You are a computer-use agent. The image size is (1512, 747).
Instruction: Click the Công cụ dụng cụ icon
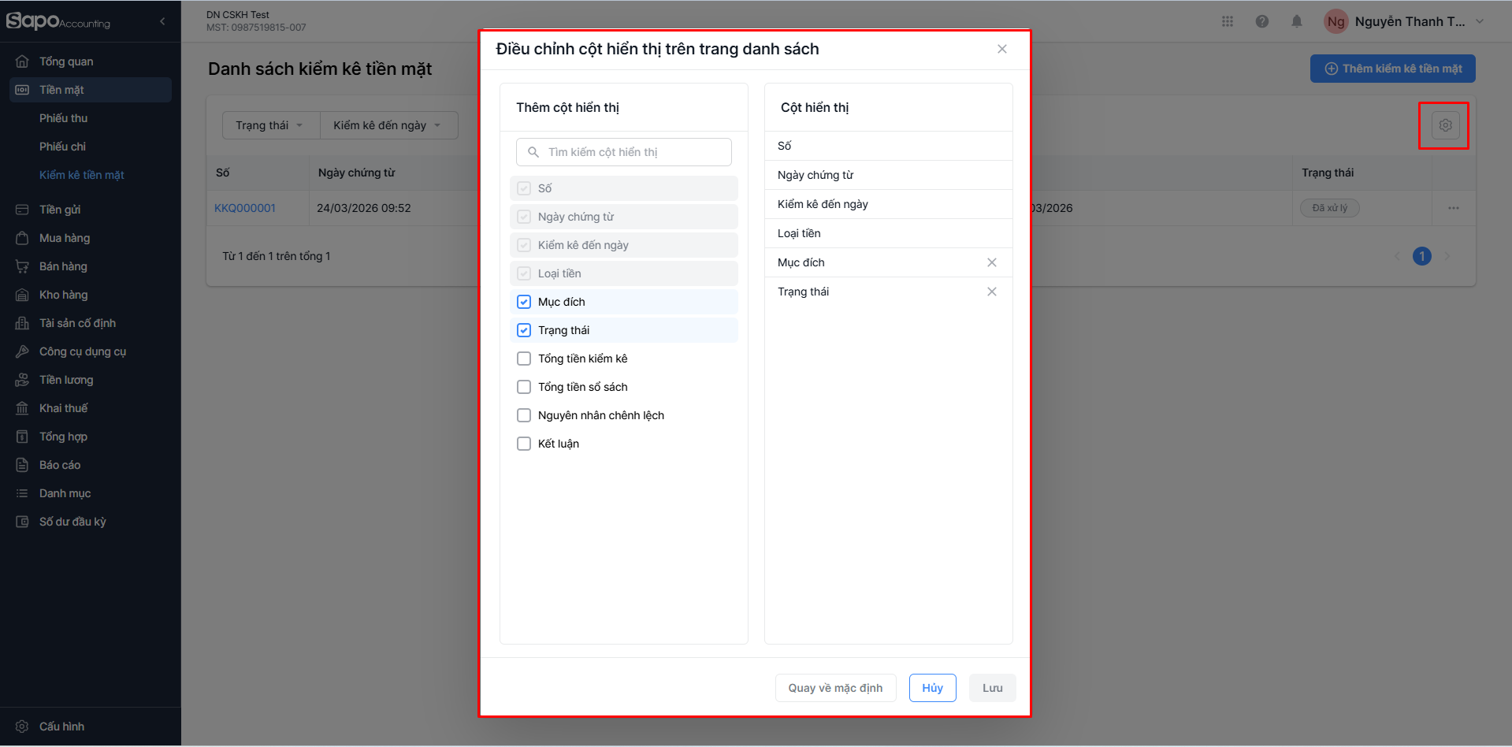point(22,351)
